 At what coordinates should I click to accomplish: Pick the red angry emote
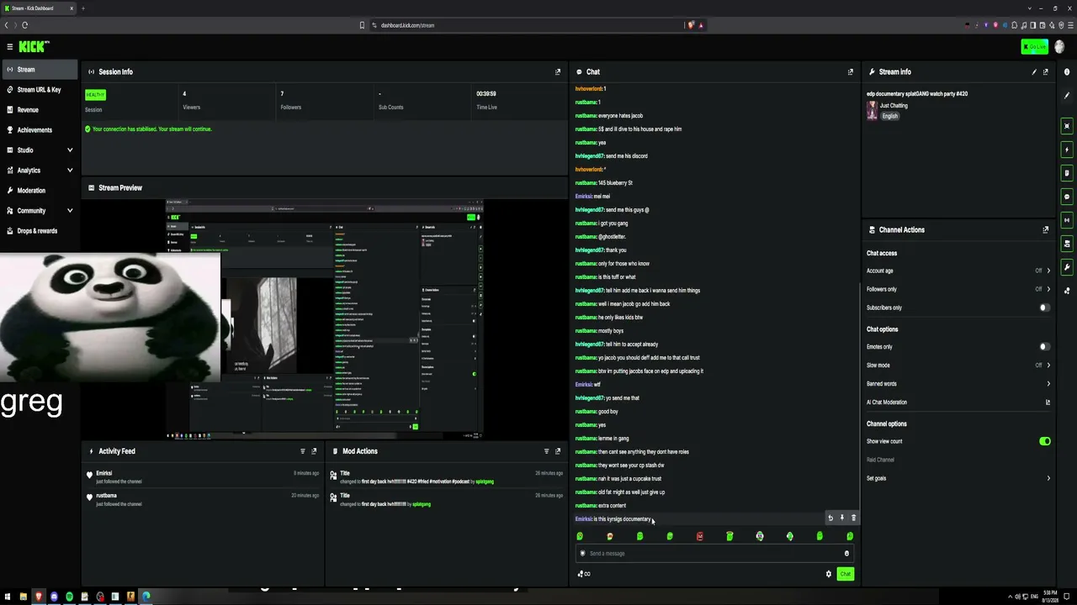(699, 536)
